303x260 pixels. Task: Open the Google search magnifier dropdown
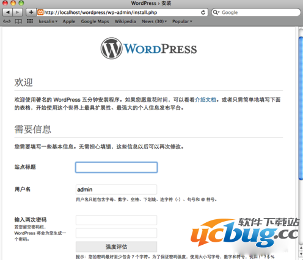coord(216,12)
